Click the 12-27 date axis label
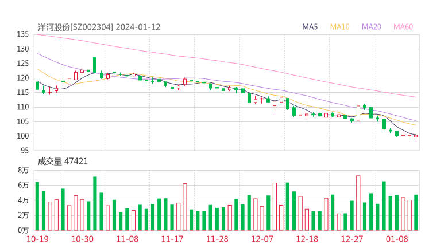This screenshot has width=425, height=252. [352, 239]
